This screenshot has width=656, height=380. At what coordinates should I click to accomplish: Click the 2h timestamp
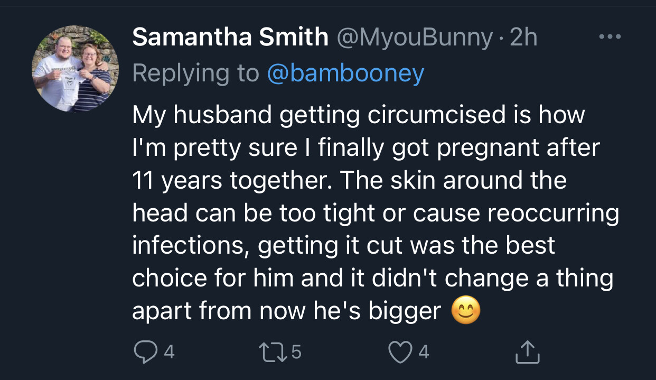523,38
